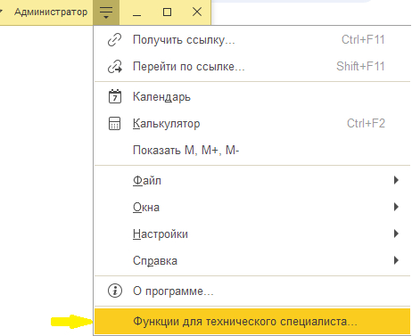Viewport: 412px width, 336px height.
Task: Minimize the application window
Action: pos(136,12)
